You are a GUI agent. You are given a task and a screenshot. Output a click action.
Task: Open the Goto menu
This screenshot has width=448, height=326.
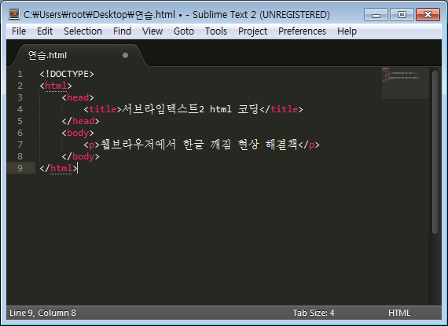(x=184, y=31)
